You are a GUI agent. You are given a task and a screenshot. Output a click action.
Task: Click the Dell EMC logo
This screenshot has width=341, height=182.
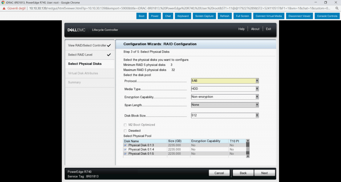coord(76,30)
